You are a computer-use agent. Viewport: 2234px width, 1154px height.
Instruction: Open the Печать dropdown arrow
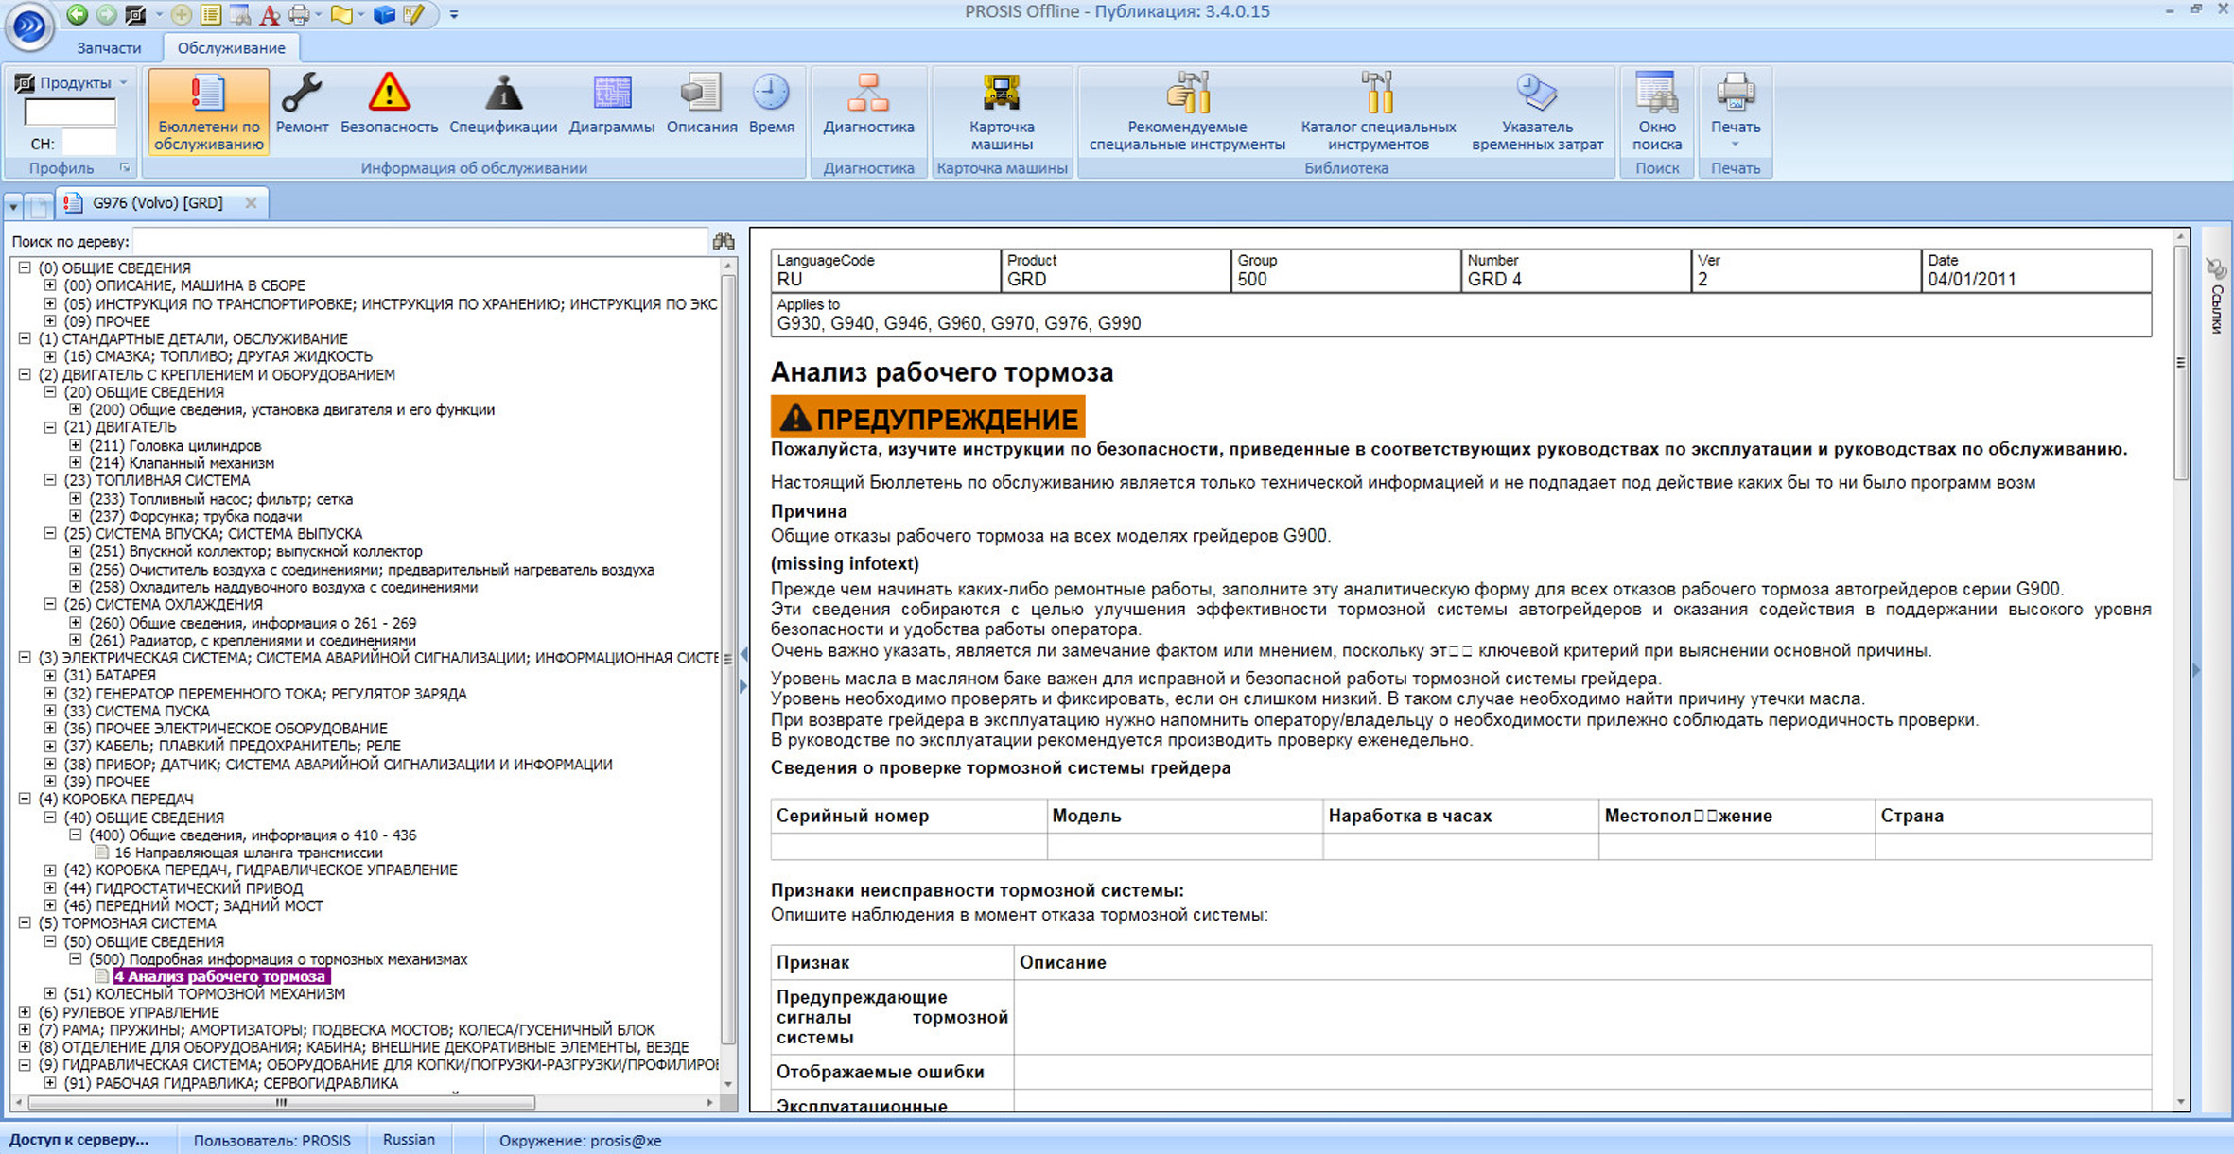[1735, 145]
